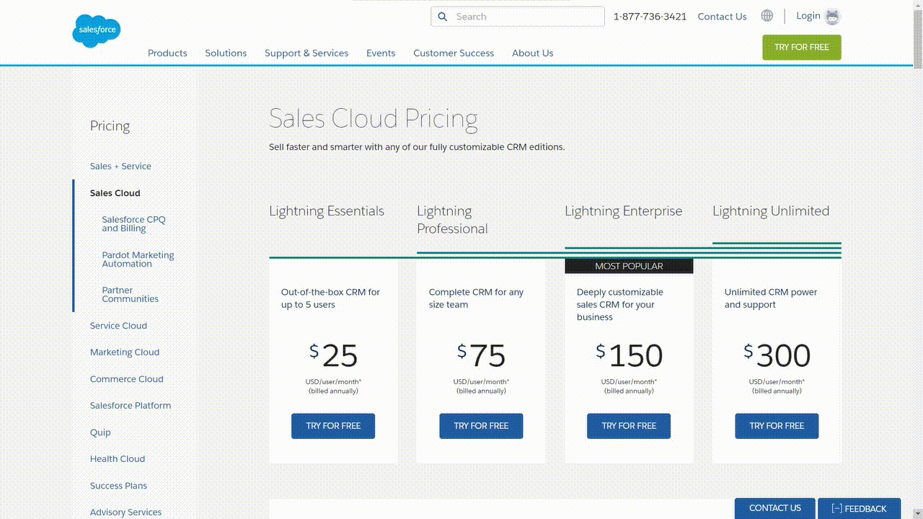The height and width of the screenshot is (519, 923).
Task: Select Success Plans in sidebar
Action: [118, 486]
